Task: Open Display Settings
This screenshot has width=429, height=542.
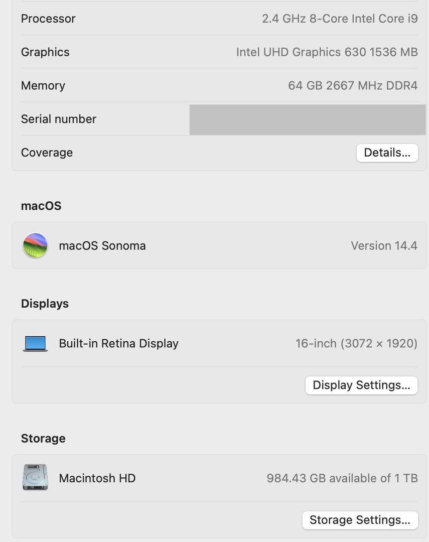Action: point(361,385)
